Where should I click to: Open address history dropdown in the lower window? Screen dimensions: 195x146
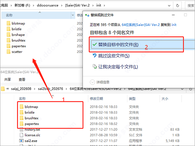[182, 89]
